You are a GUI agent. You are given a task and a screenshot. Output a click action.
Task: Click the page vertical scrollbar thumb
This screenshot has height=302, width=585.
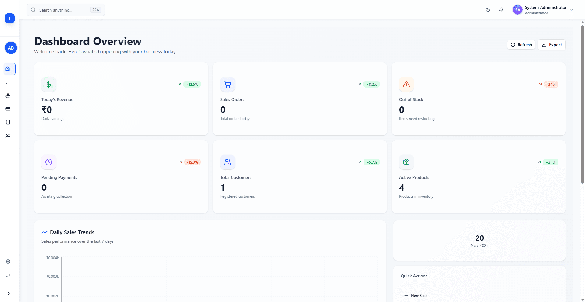583,103
